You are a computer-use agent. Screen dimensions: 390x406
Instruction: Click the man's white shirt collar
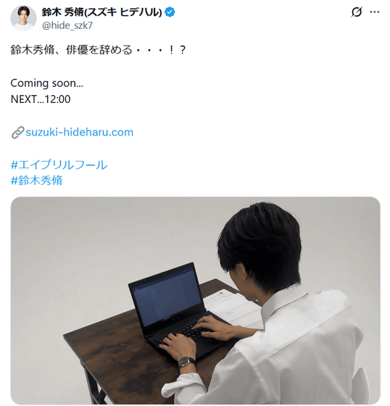281,303
